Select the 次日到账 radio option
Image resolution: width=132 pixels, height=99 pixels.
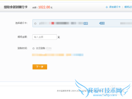click(34, 48)
